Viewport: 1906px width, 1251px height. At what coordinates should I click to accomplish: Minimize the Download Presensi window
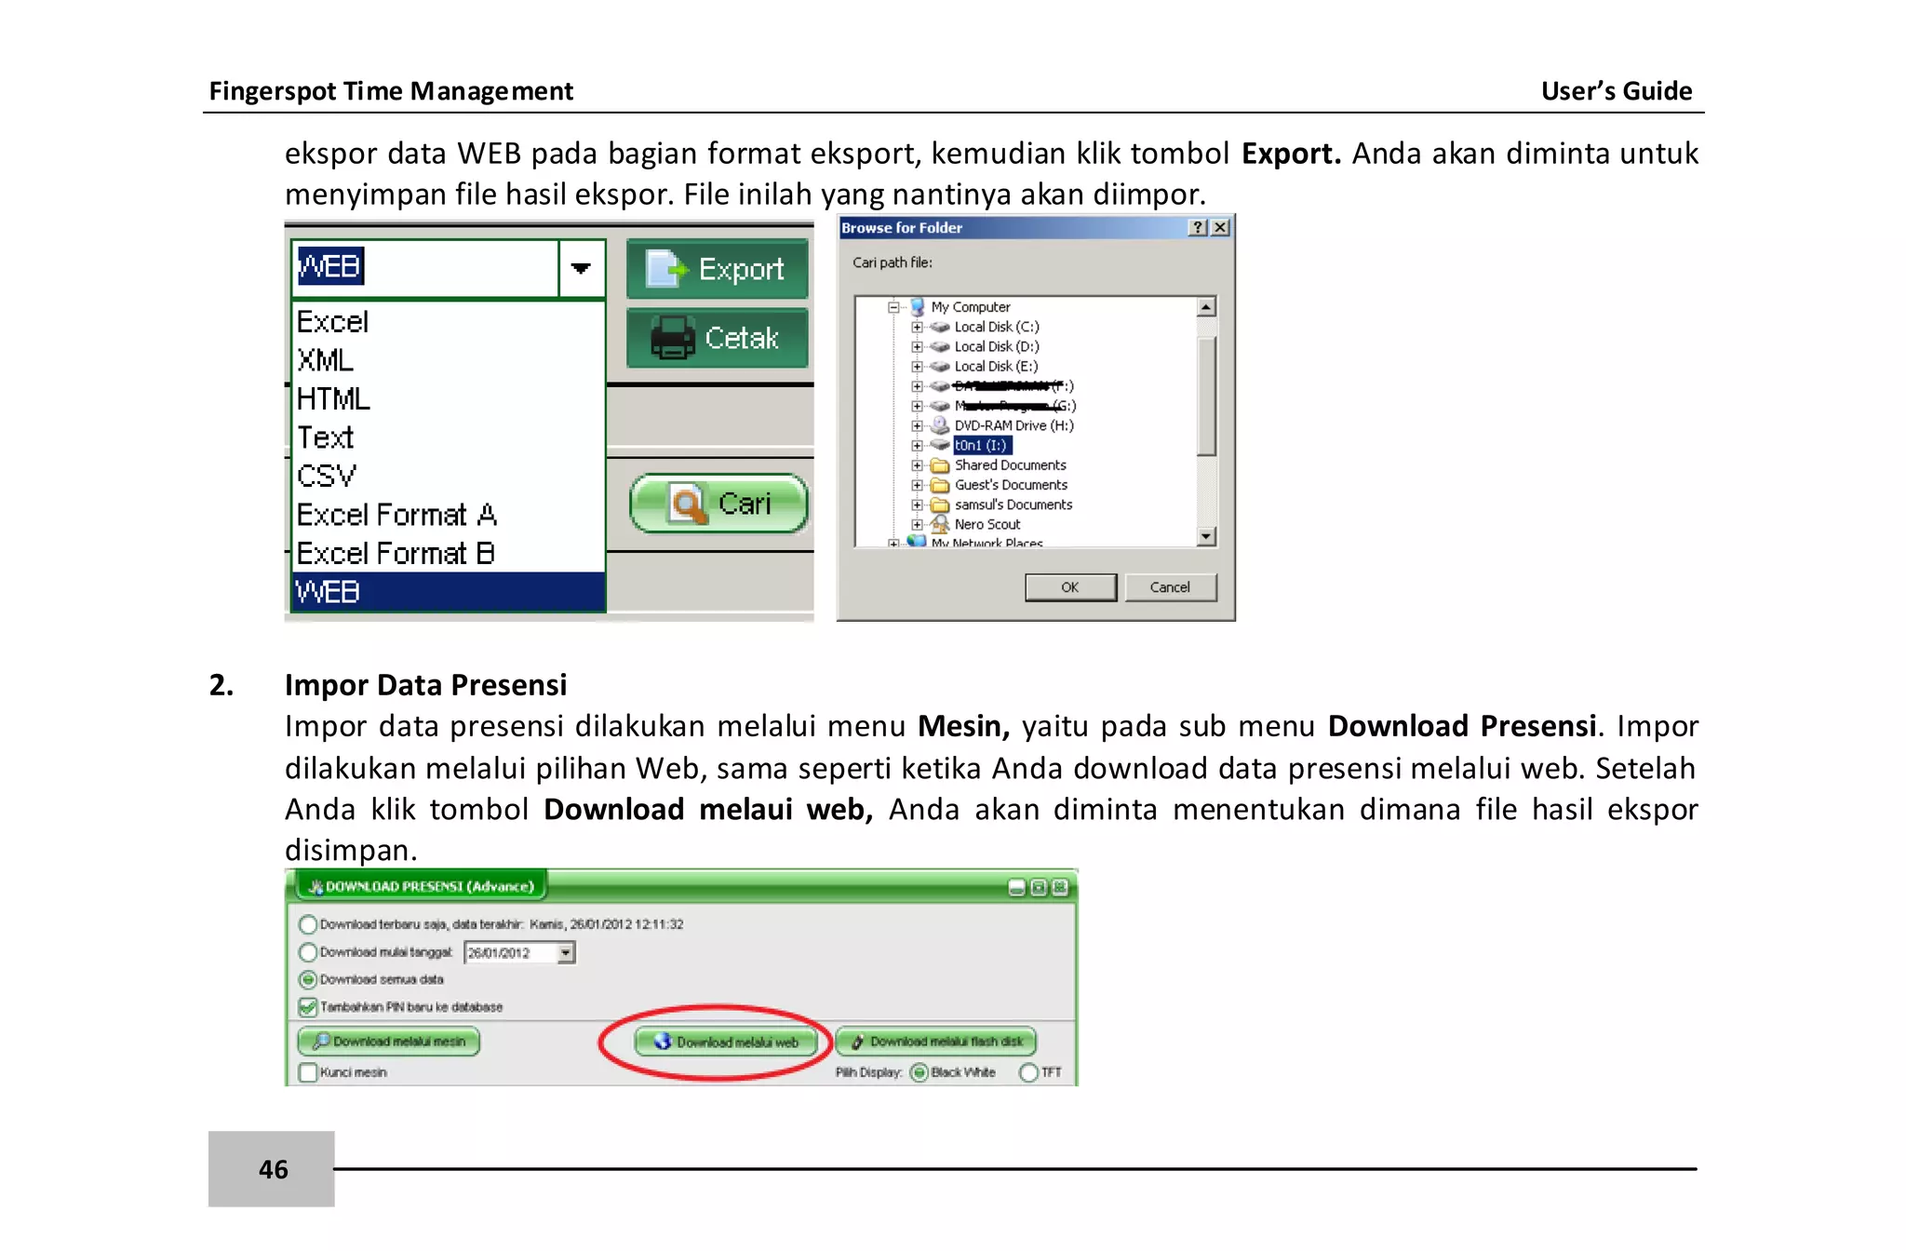(1017, 887)
